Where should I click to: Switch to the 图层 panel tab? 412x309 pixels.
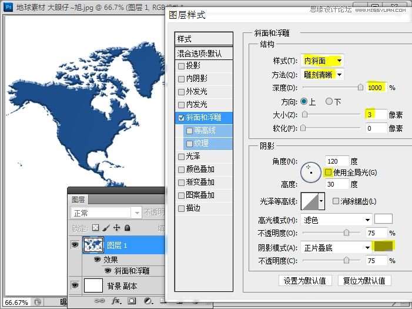click(78, 200)
